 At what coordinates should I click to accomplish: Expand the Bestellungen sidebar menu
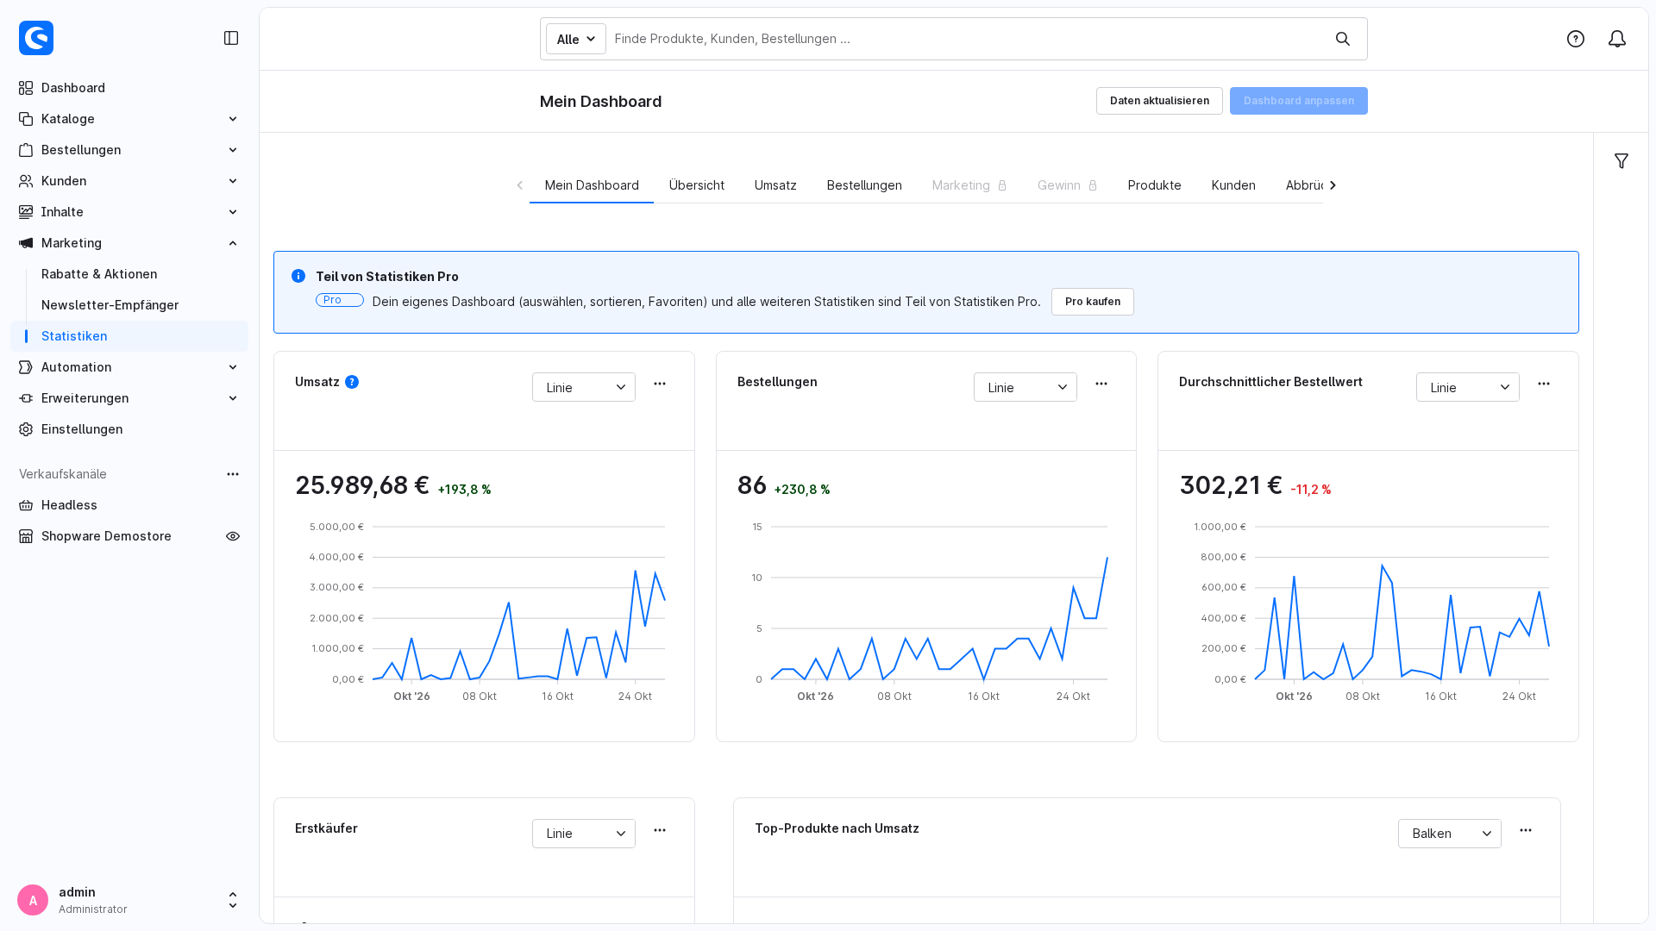[x=129, y=150]
